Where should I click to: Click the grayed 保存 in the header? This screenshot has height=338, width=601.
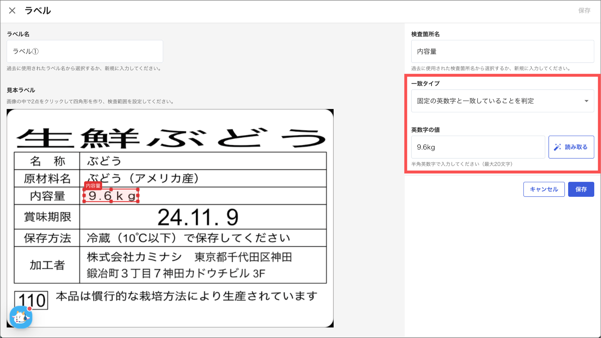[584, 11]
